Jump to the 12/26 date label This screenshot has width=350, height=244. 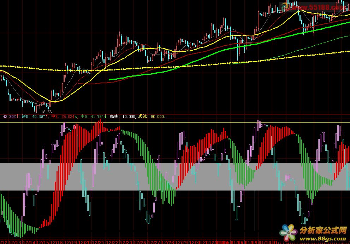pos(140,242)
